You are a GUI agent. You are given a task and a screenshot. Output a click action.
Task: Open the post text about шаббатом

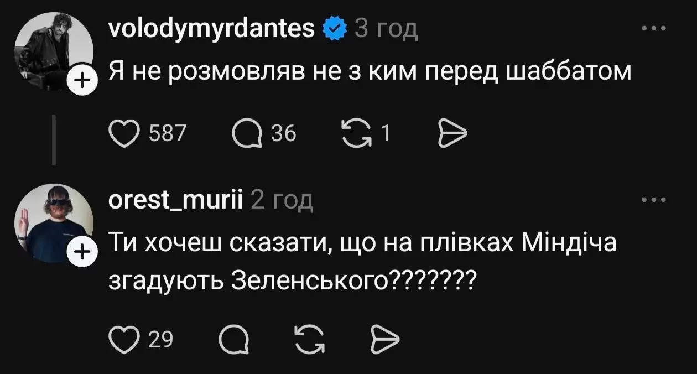[x=370, y=71]
